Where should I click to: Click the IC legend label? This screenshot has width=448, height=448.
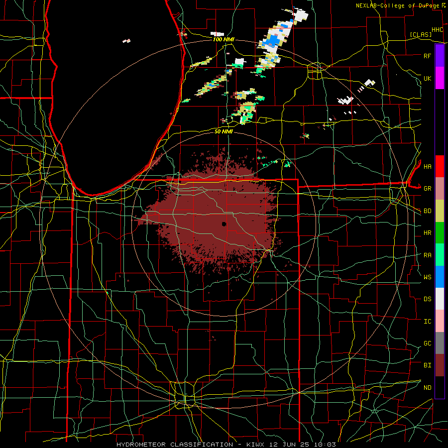tap(427, 322)
